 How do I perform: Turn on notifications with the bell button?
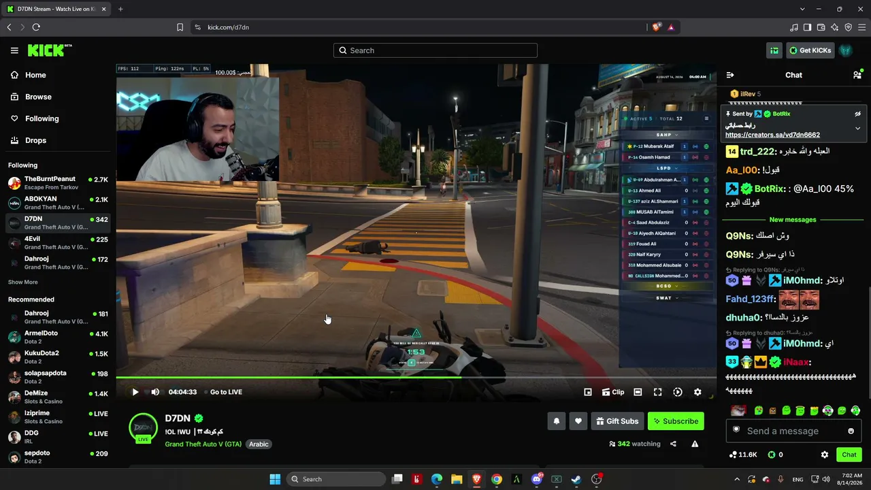point(557,421)
